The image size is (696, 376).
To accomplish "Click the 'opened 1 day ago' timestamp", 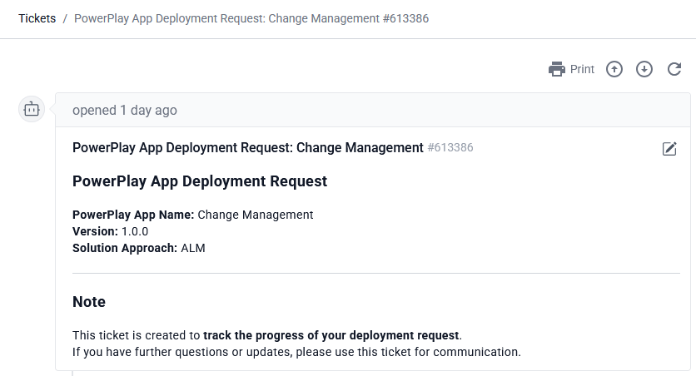I will point(125,110).
